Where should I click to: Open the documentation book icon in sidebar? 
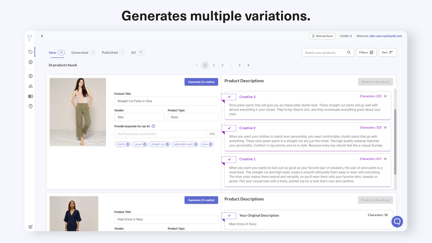(30, 96)
